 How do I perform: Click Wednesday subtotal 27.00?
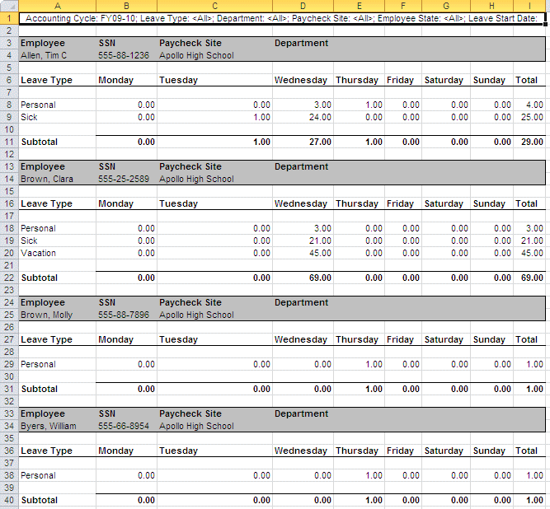point(320,142)
